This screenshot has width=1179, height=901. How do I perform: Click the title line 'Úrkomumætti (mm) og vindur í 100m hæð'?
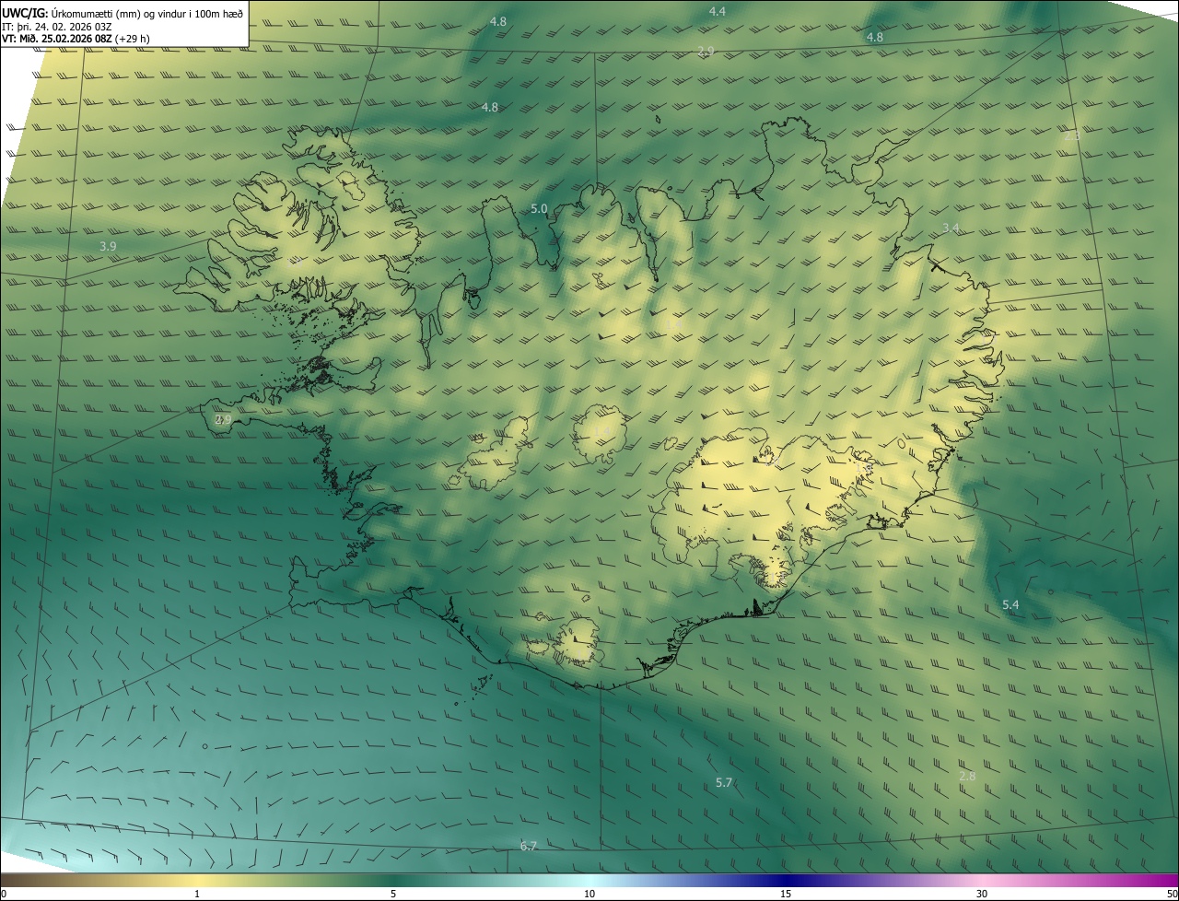pyautogui.click(x=146, y=12)
